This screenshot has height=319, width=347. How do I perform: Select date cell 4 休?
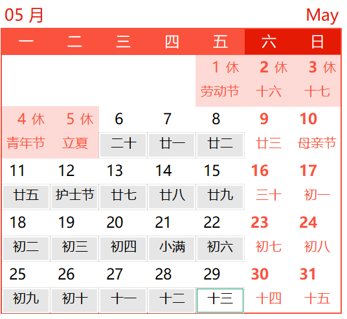pos(26,119)
